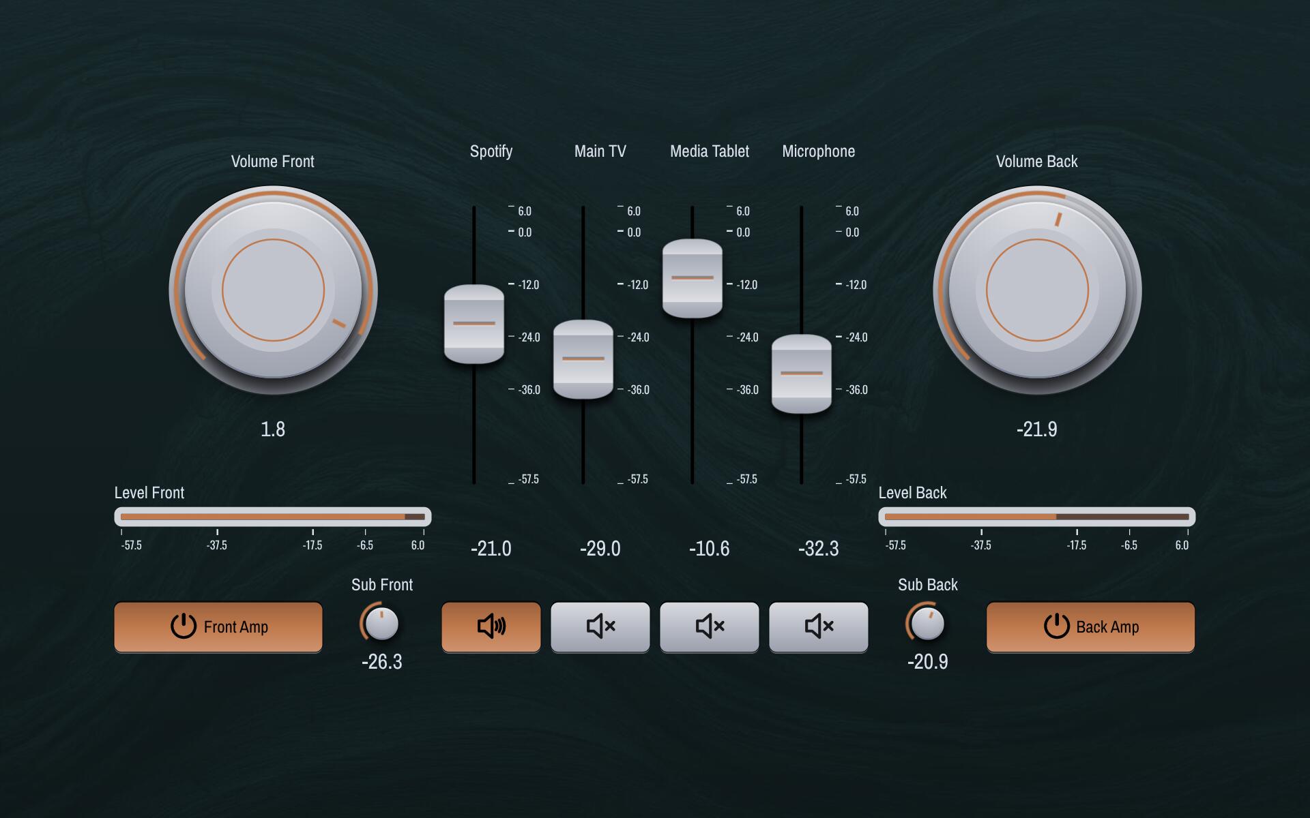Mute the Spotify channel speaker button
1310x818 pixels.
tap(491, 626)
